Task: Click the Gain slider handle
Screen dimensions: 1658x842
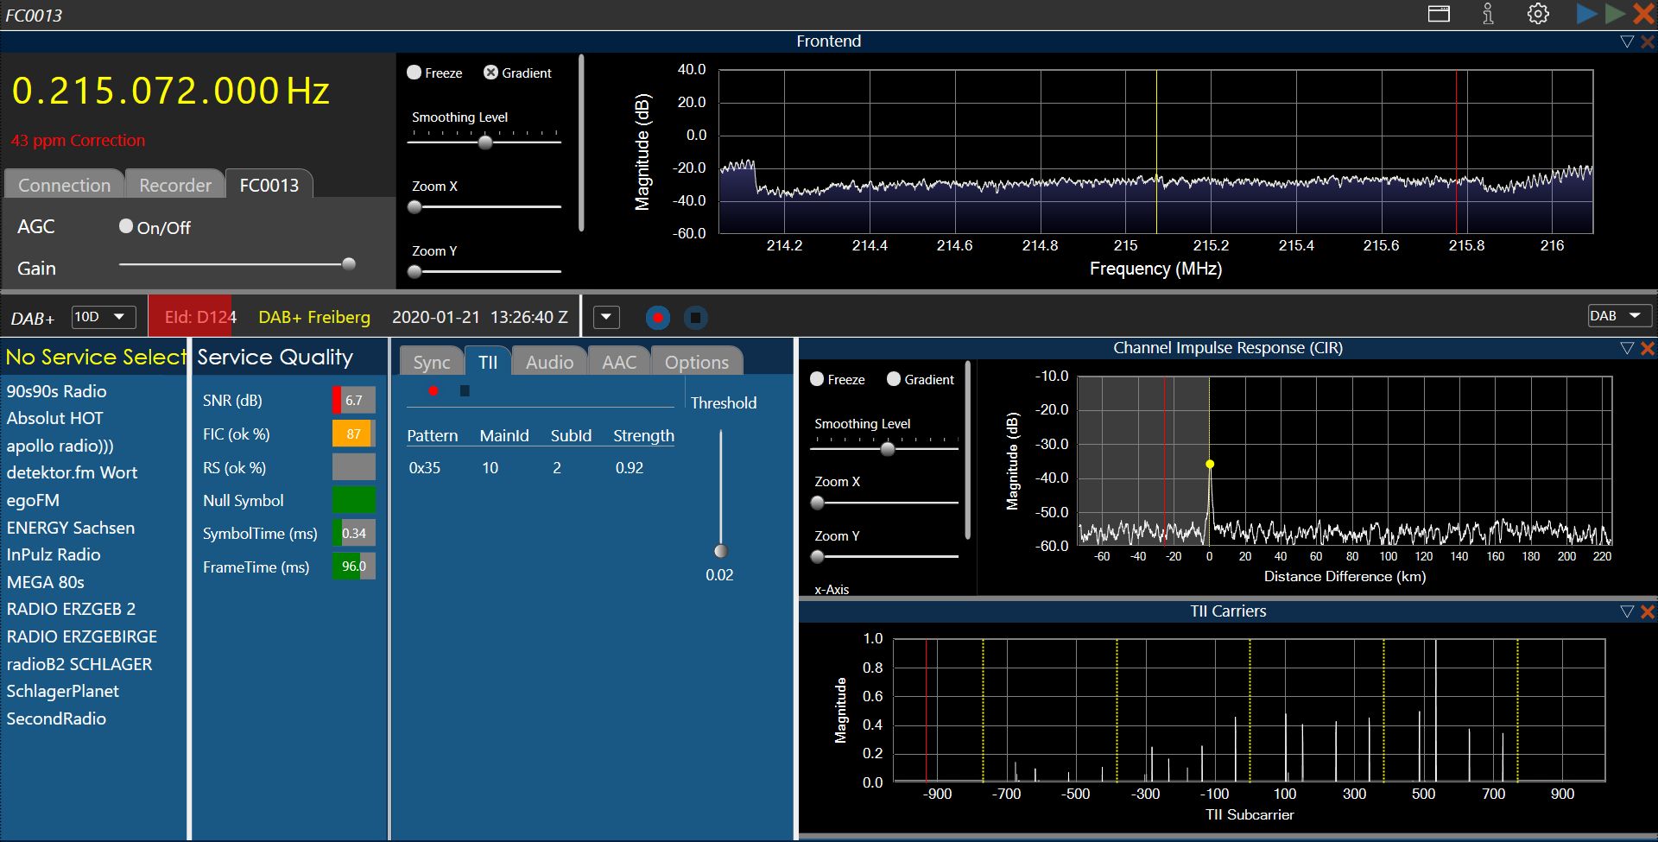Action: pos(349,264)
